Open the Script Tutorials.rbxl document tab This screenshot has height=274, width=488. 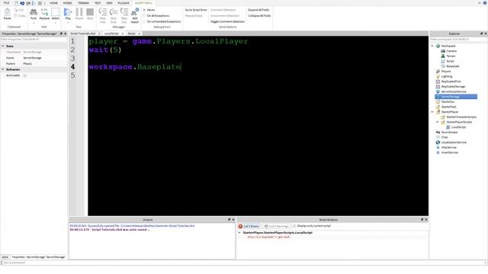(83, 33)
